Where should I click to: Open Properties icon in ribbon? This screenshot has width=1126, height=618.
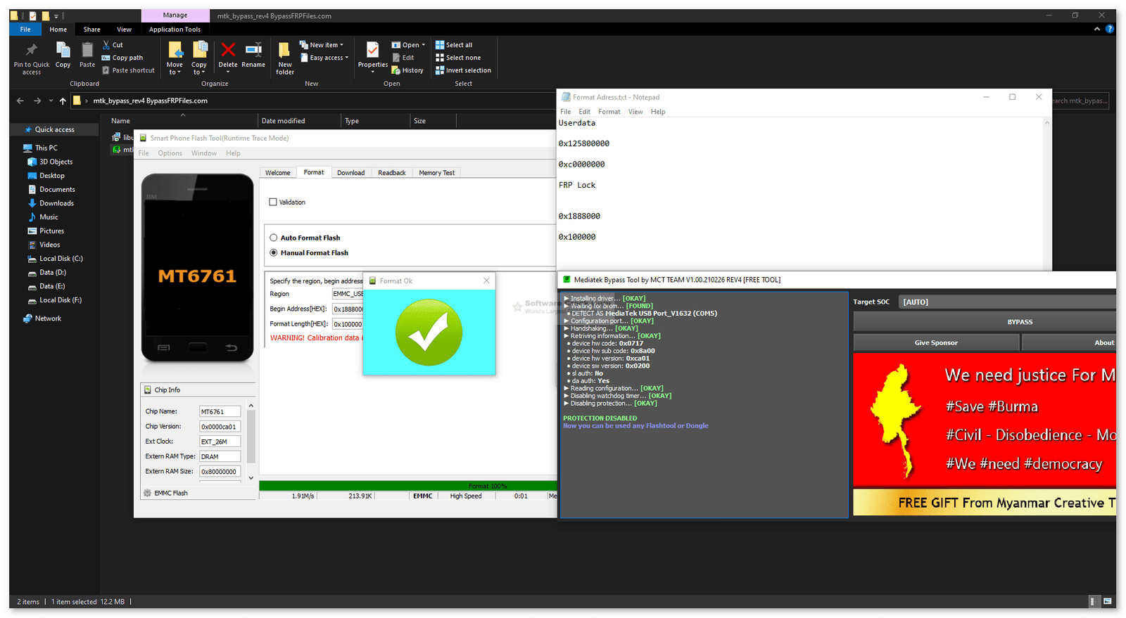click(x=372, y=51)
